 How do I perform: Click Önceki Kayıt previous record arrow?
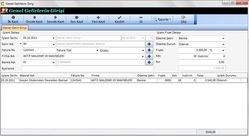tap(34, 19)
